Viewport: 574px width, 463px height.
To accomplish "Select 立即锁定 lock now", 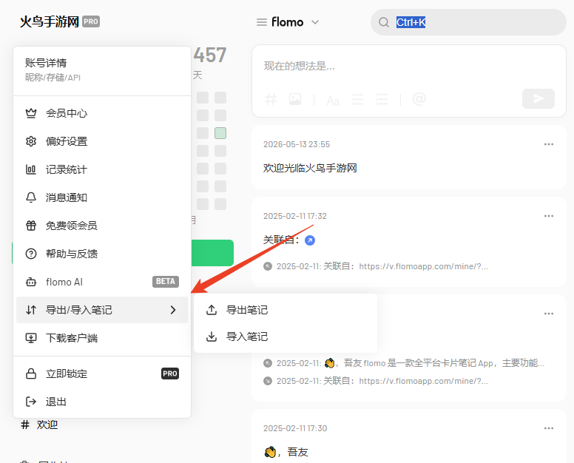I will (x=102, y=374).
